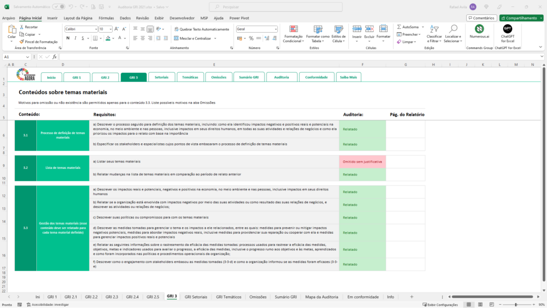Click Quebrar Texto Automaticamente
The width and height of the screenshot is (547, 308).
(x=201, y=29)
